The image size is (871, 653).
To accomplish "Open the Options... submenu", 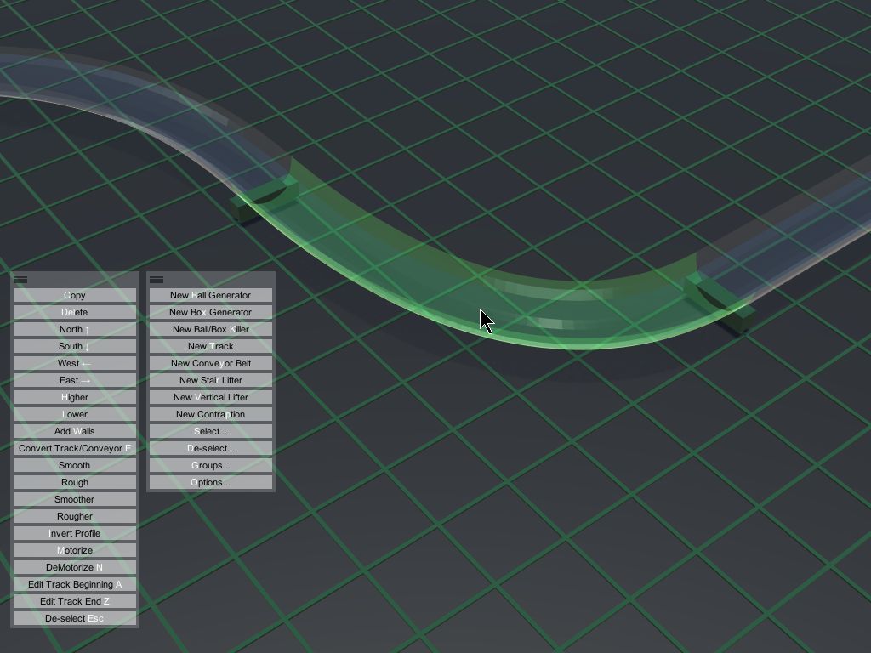I will click(211, 483).
